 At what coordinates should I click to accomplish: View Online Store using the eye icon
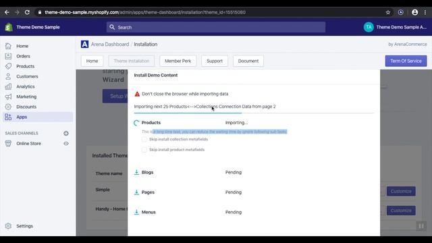point(66,143)
